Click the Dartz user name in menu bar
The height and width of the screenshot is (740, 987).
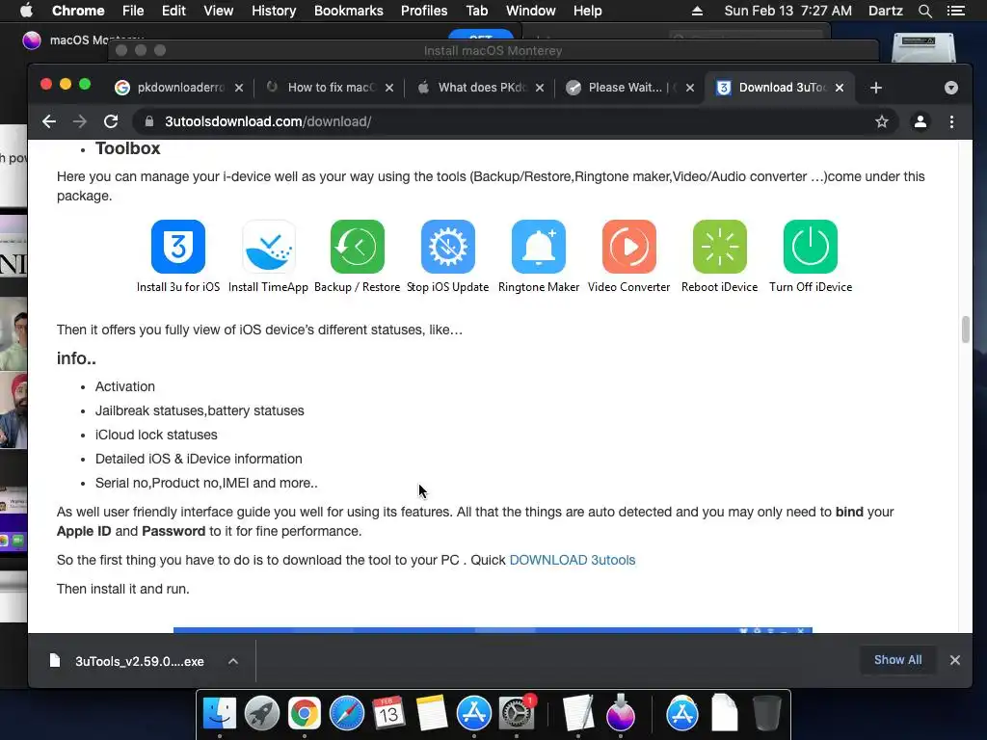click(x=885, y=11)
